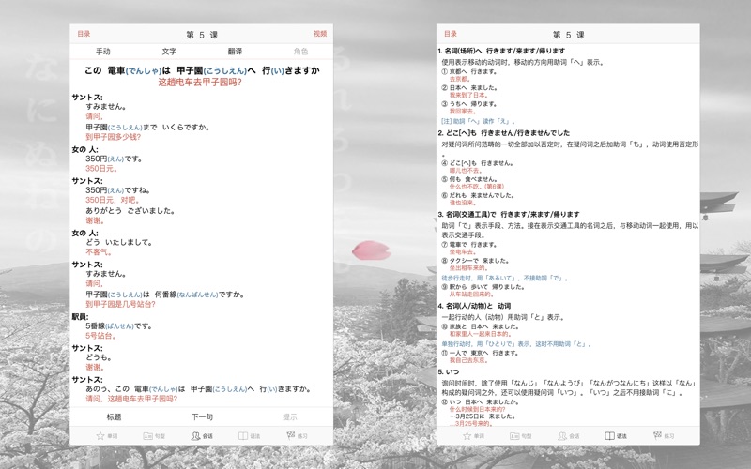
Task: Select the 语法 book tab in right panel
Action: pos(616,436)
